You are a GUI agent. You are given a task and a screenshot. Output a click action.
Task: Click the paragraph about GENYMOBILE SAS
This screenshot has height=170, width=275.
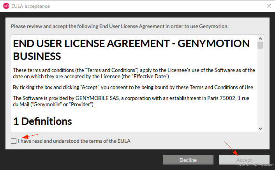131,101
